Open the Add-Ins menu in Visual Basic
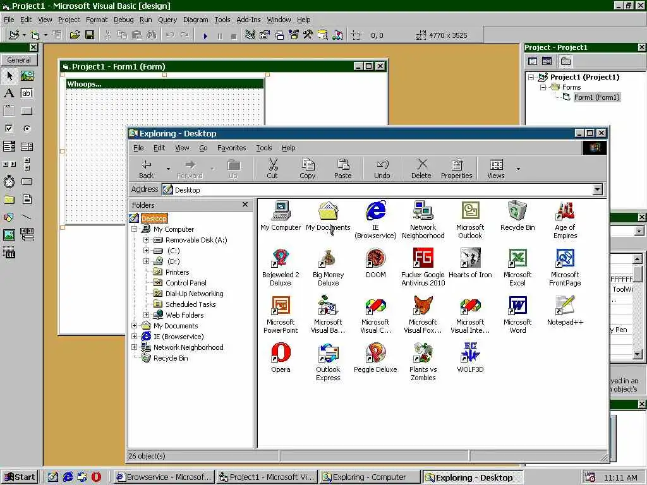647x485 pixels. coord(248,20)
